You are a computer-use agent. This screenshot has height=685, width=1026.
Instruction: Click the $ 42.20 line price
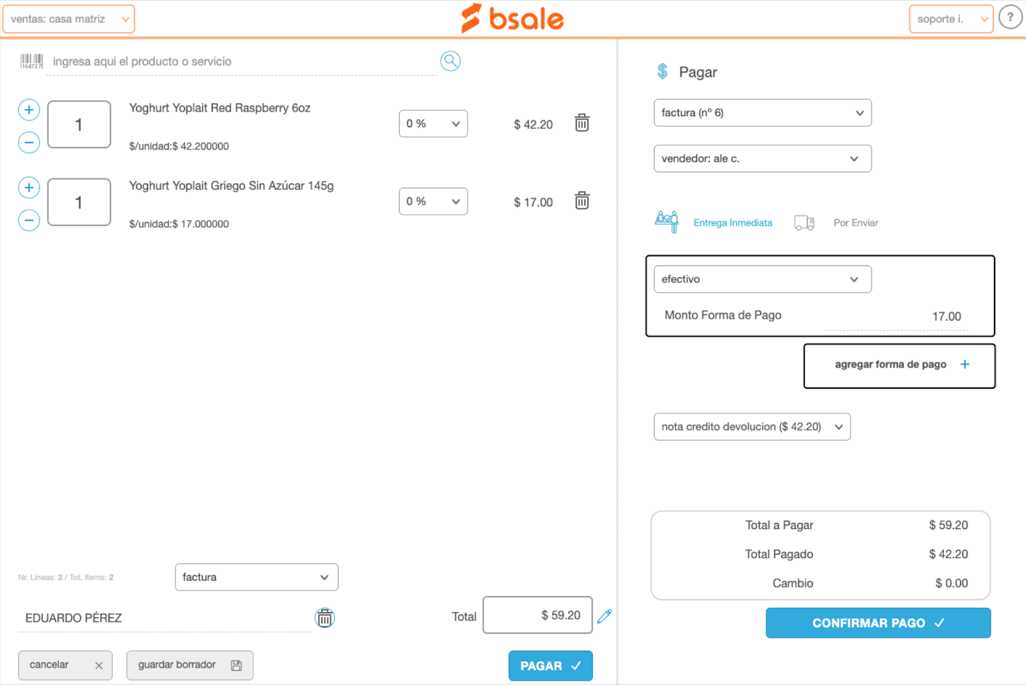point(533,124)
